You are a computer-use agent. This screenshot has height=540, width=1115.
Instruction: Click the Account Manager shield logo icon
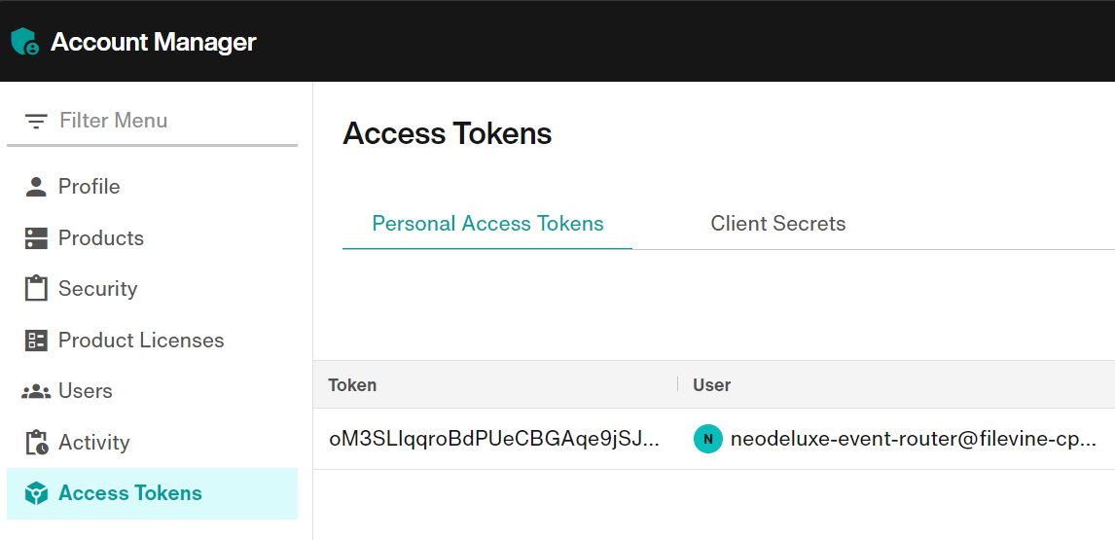click(x=25, y=42)
